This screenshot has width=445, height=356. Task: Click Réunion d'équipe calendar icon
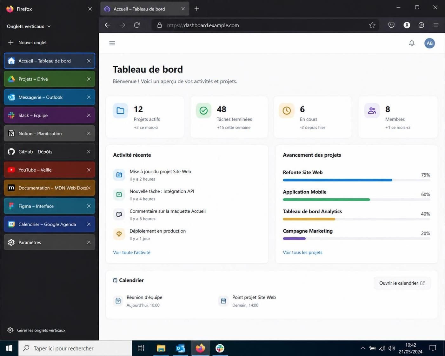click(x=118, y=301)
